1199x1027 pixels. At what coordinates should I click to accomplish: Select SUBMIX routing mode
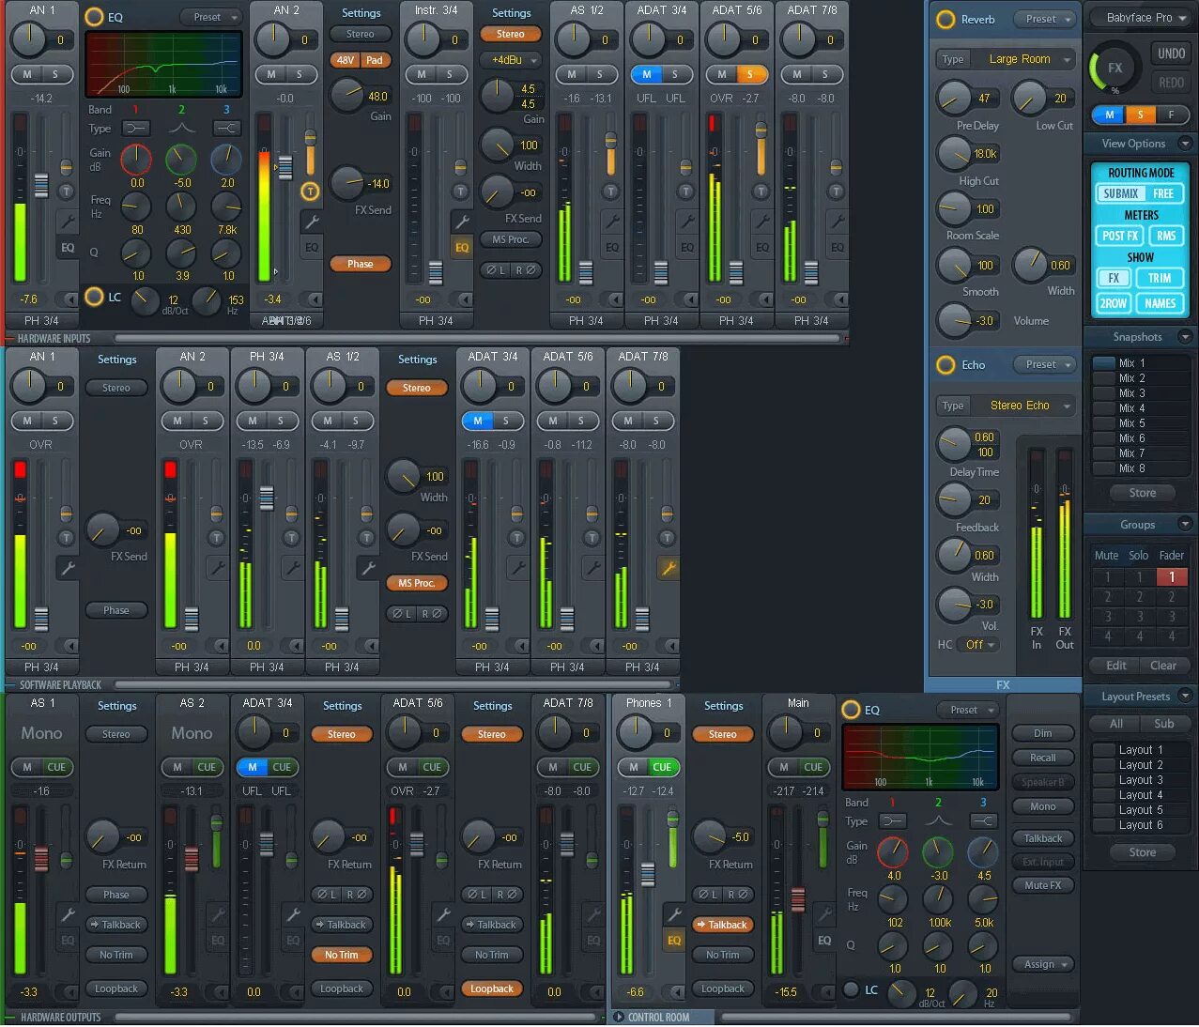(x=1120, y=193)
